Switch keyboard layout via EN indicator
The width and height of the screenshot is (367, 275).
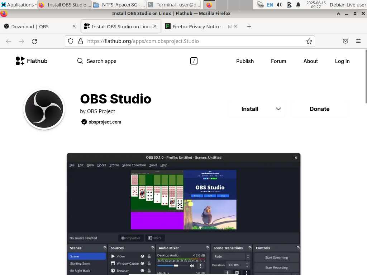[x=270, y=5]
